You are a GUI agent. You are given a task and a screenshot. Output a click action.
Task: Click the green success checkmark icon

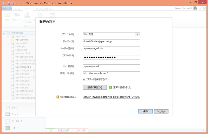coord(110,87)
